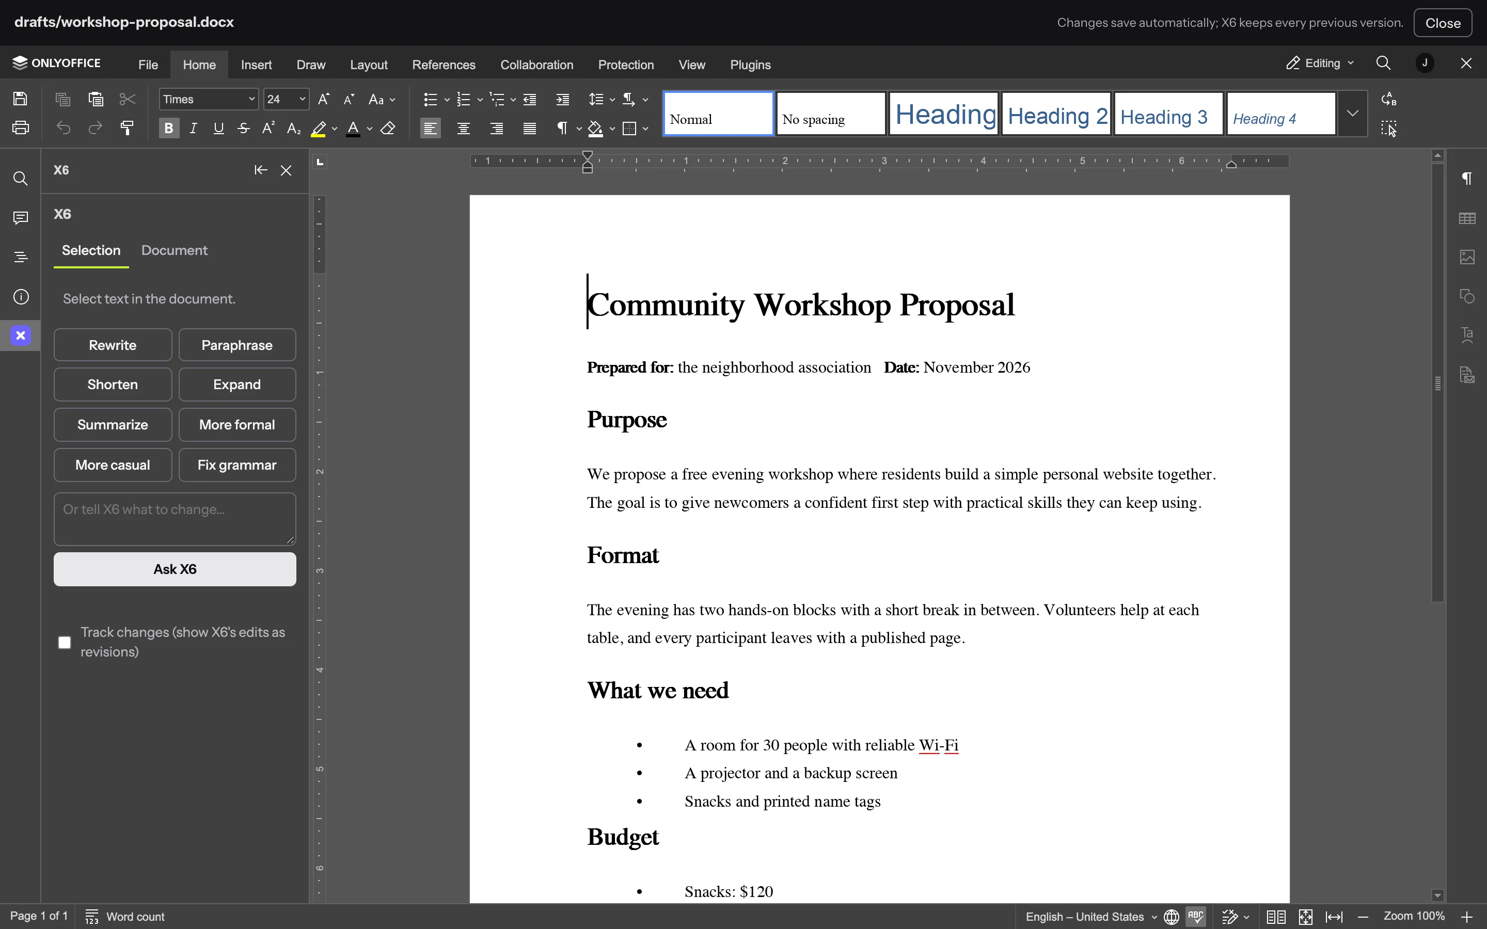This screenshot has width=1487, height=929.
Task: Click the Fit to width status icon
Action: 1334,917
